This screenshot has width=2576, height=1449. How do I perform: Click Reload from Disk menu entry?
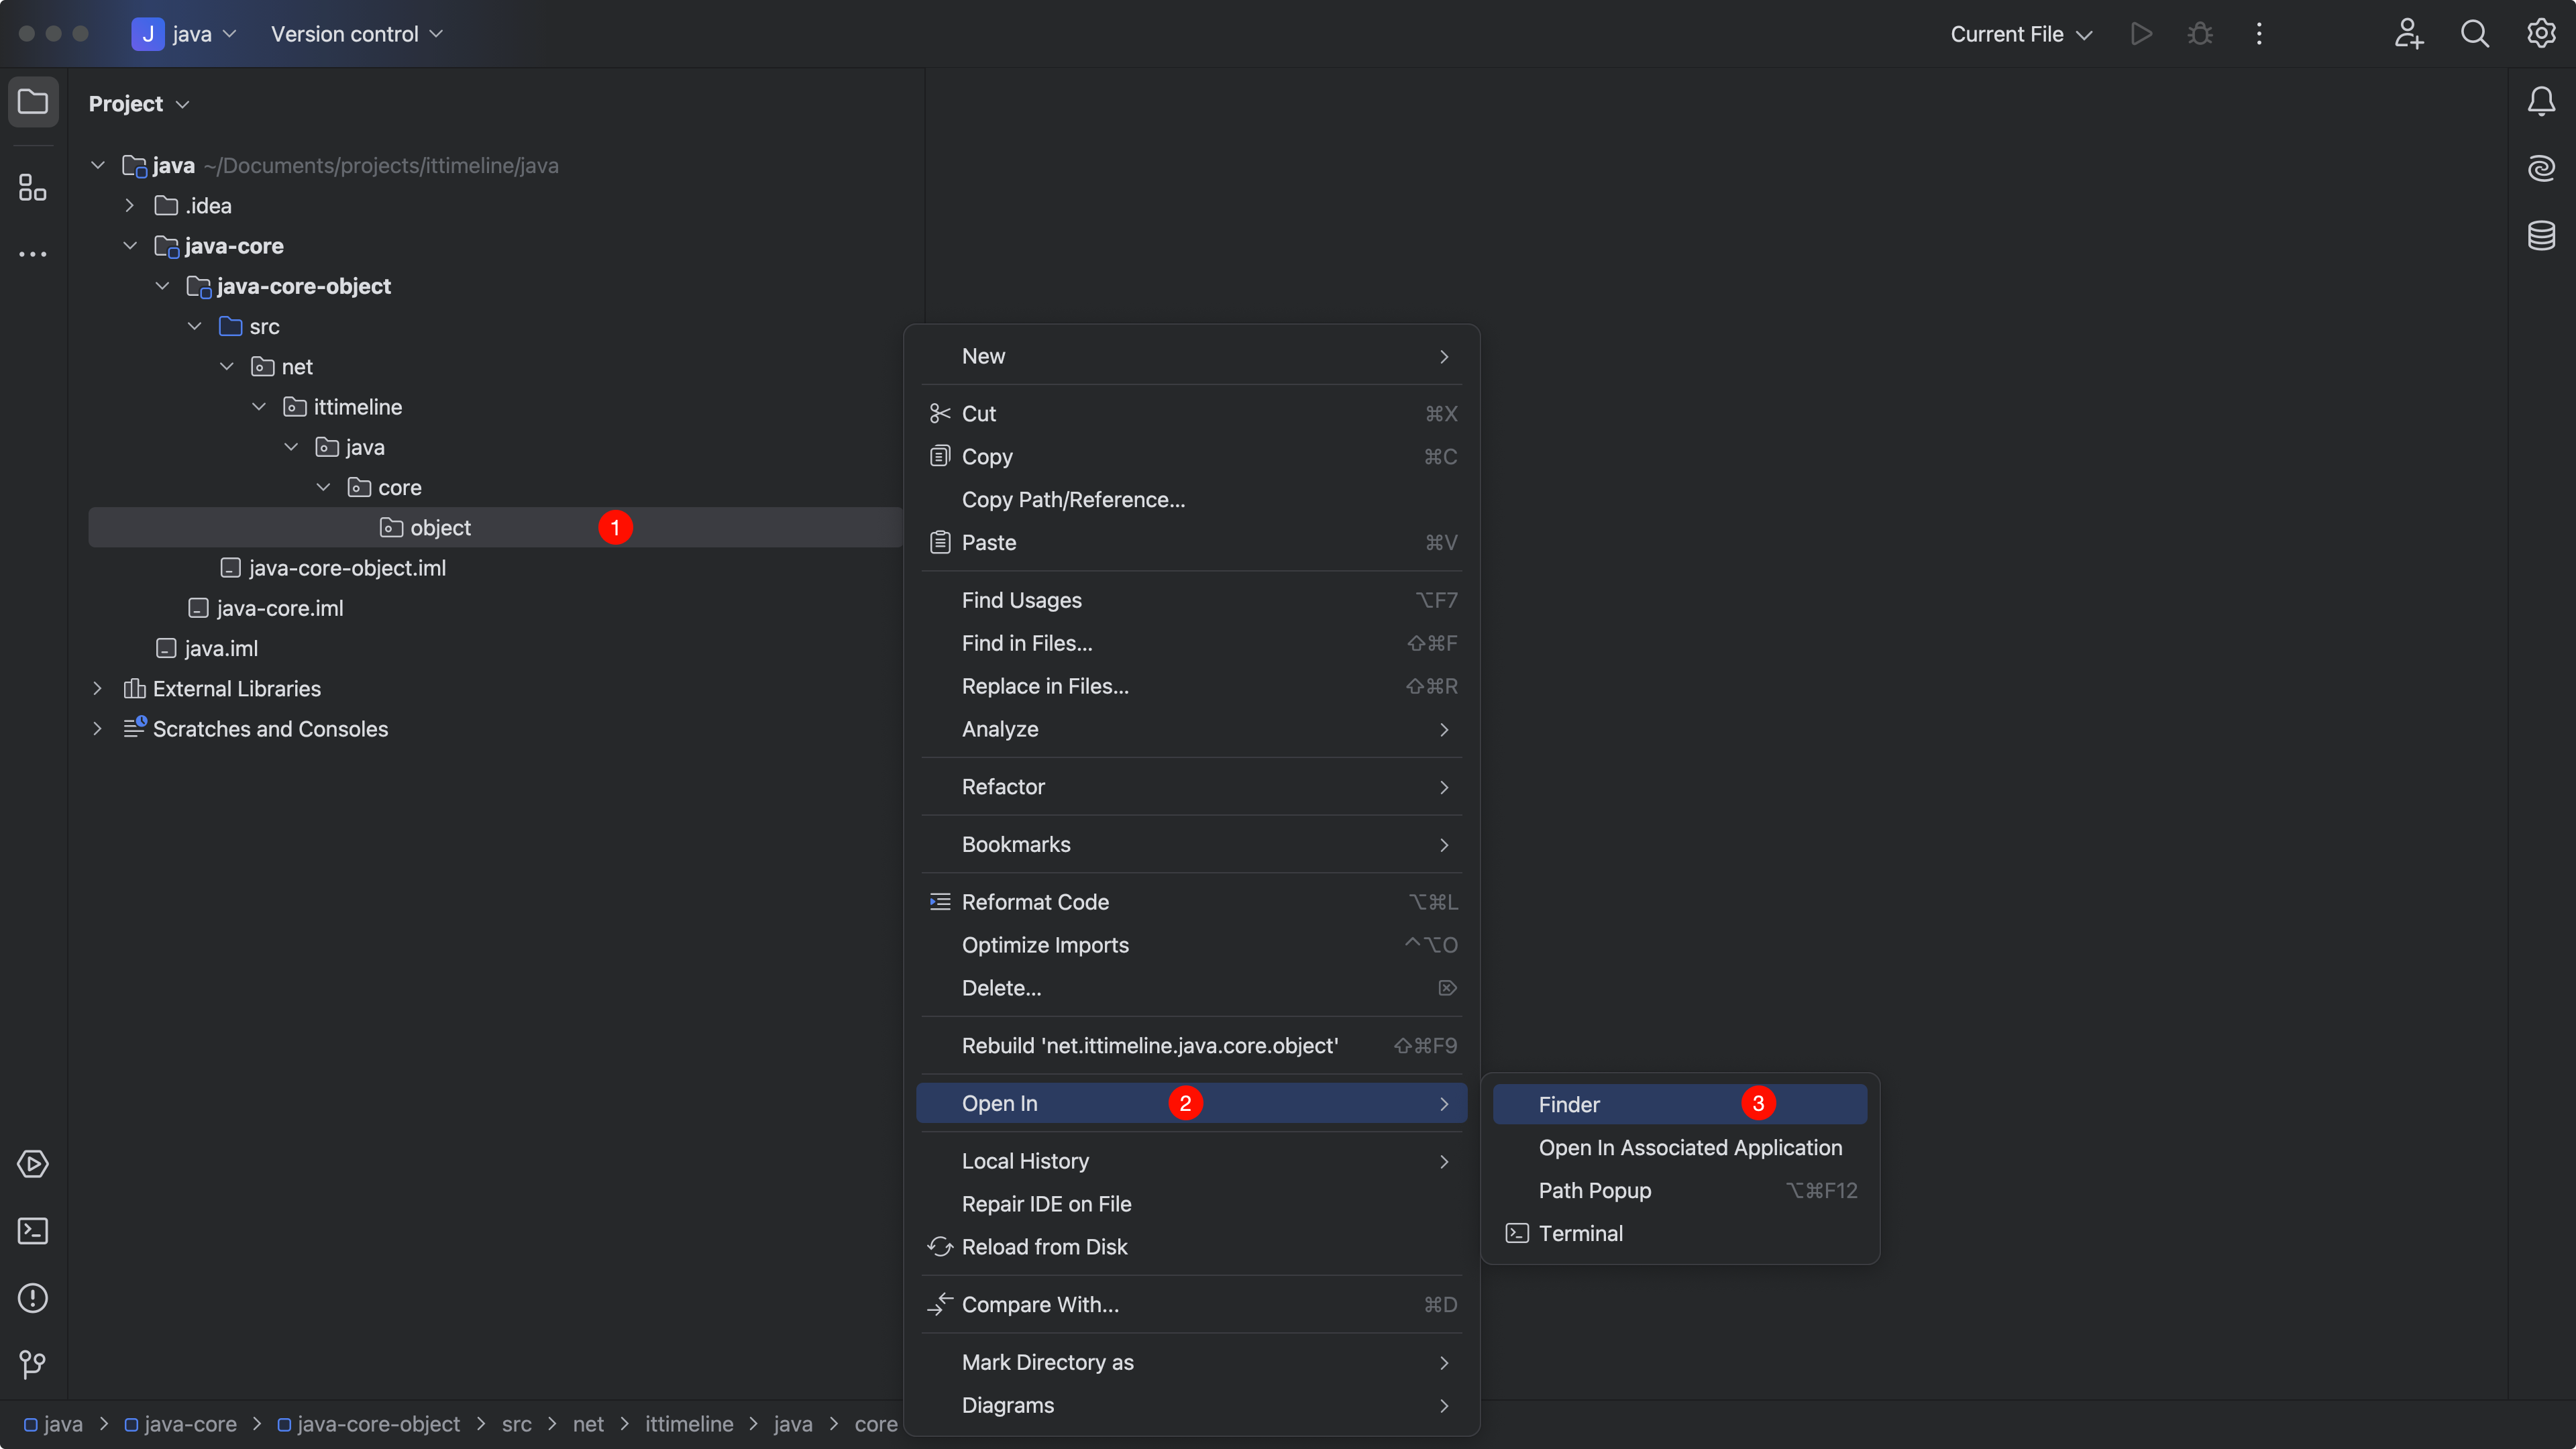click(1044, 1247)
